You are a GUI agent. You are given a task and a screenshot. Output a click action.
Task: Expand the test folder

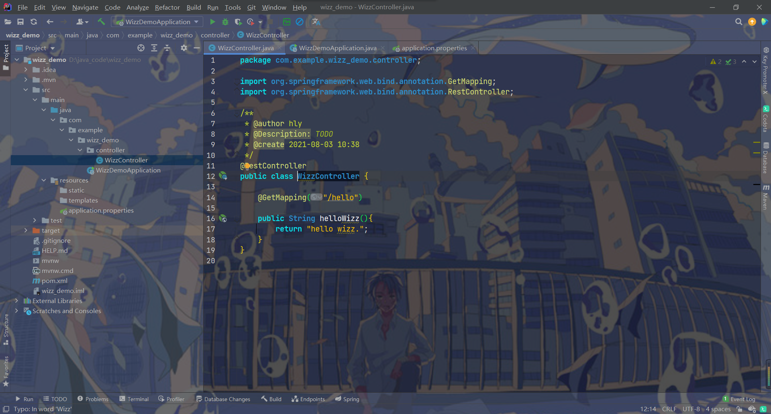(35, 220)
